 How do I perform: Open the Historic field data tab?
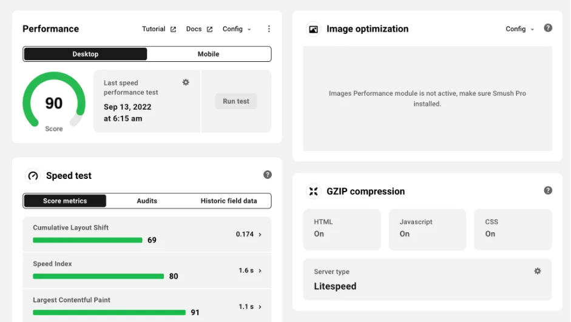tap(229, 201)
